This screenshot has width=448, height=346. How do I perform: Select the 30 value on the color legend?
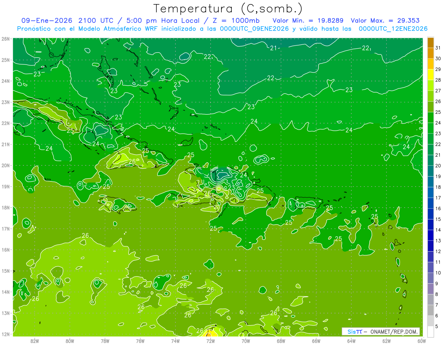[438, 59]
